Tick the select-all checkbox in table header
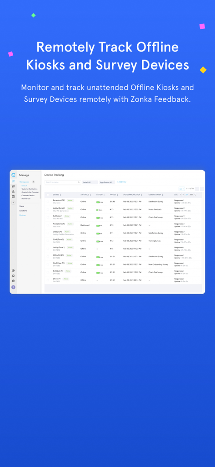This screenshot has height=467, width=215. tap(48, 195)
